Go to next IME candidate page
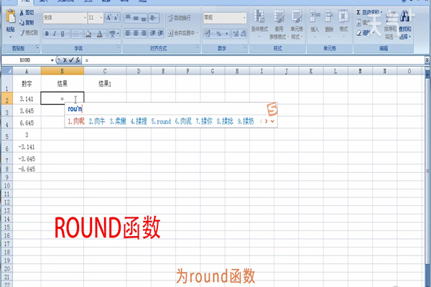Viewport: 431px width, 287px height. tap(266, 121)
